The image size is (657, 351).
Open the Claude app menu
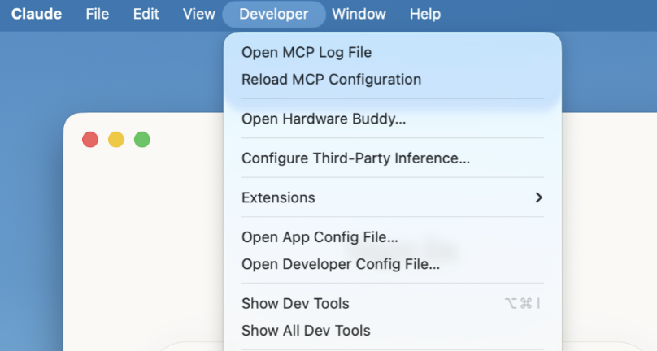point(37,14)
